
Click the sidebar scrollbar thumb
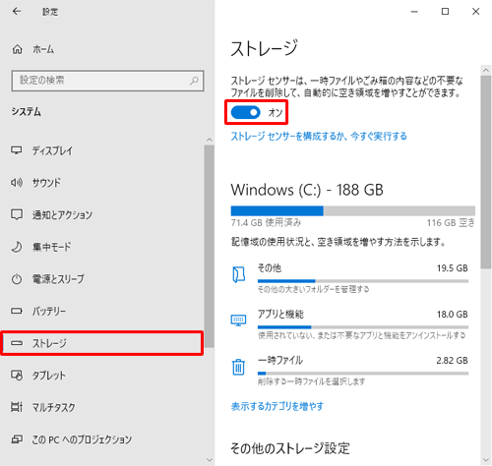[209, 246]
